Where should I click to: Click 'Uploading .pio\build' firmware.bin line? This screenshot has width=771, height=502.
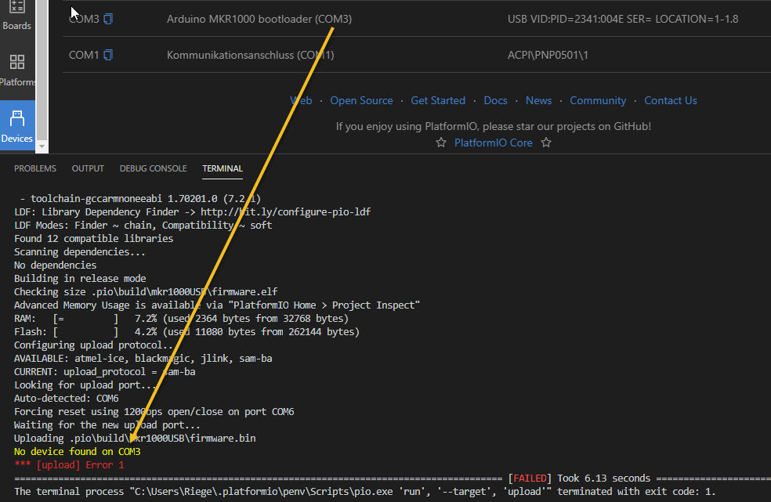pos(135,438)
